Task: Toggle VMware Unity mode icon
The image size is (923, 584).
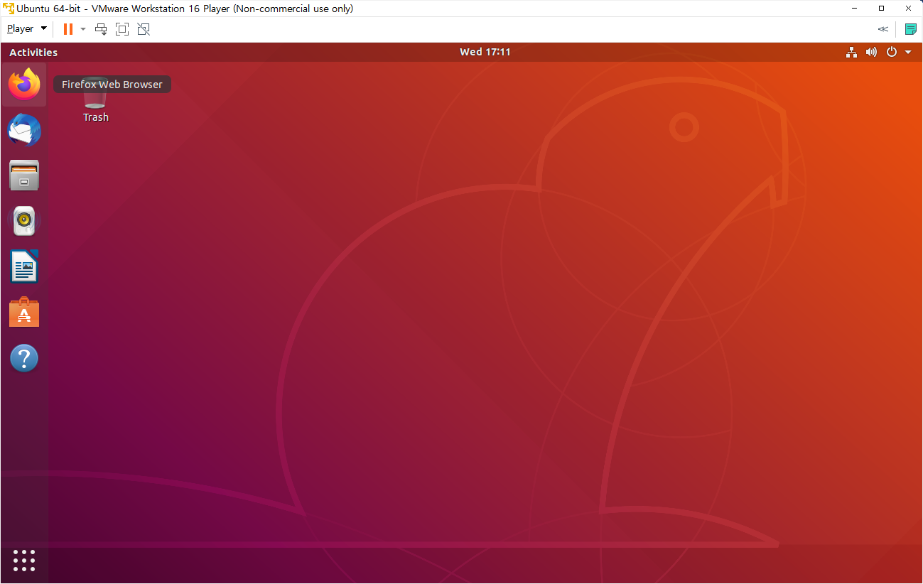Action: click(144, 29)
